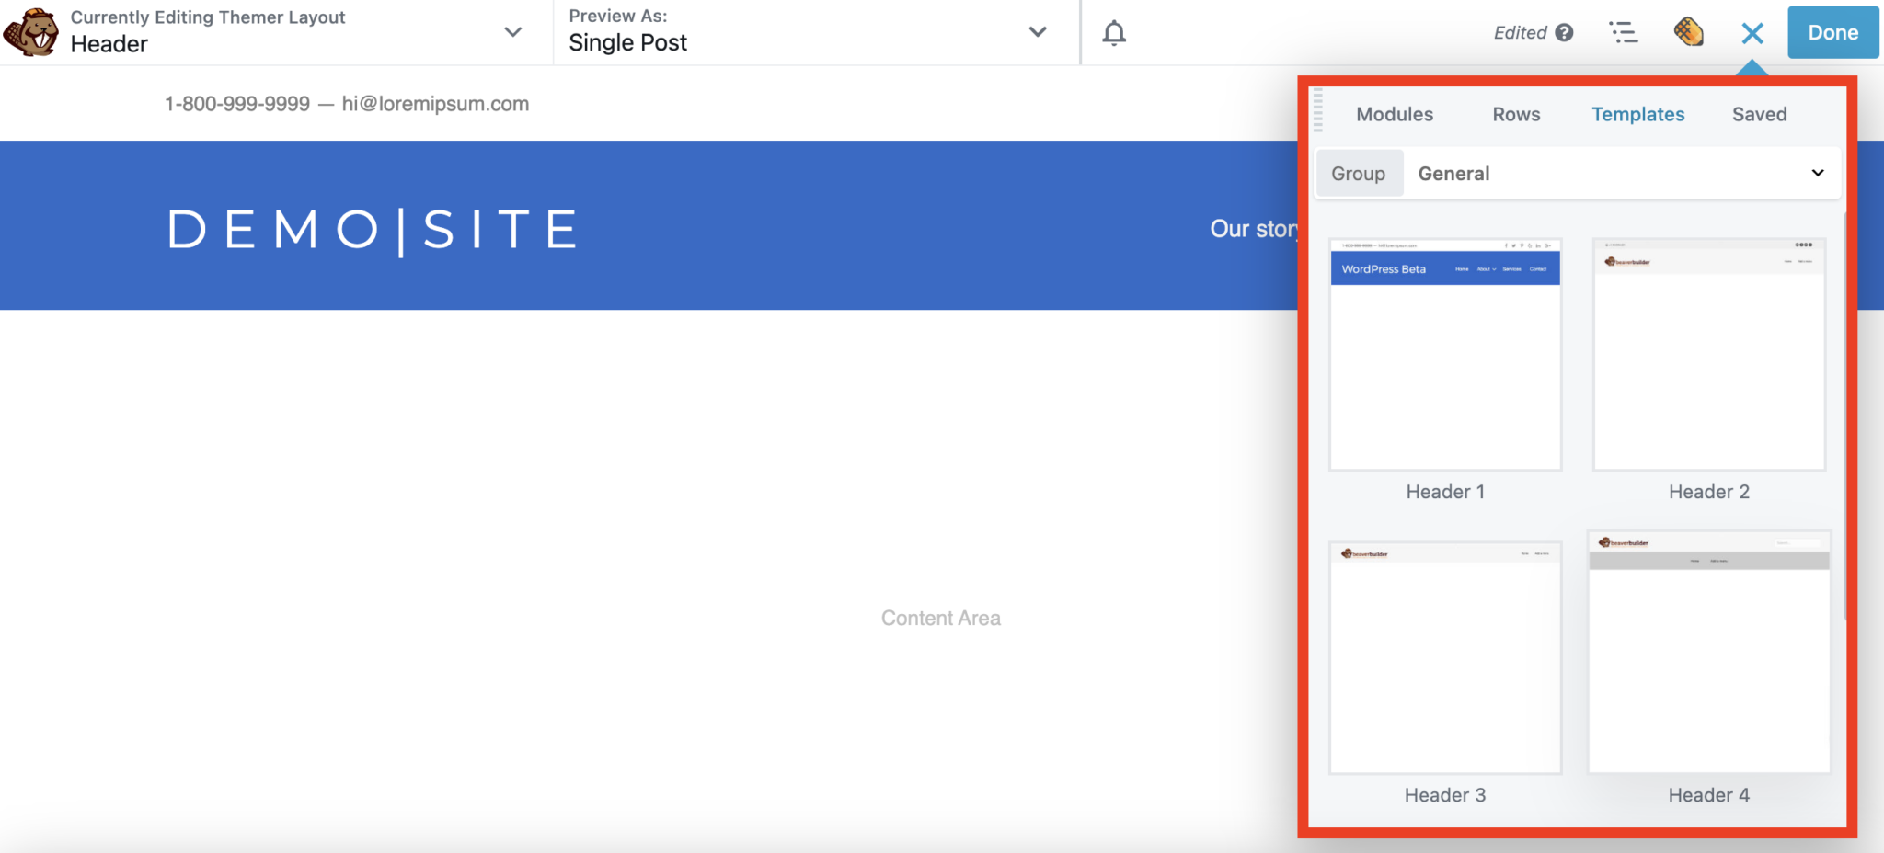Select the Templates tab
The width and height of the screenshot is (1884, 853).
click(x=1638, y=114)
